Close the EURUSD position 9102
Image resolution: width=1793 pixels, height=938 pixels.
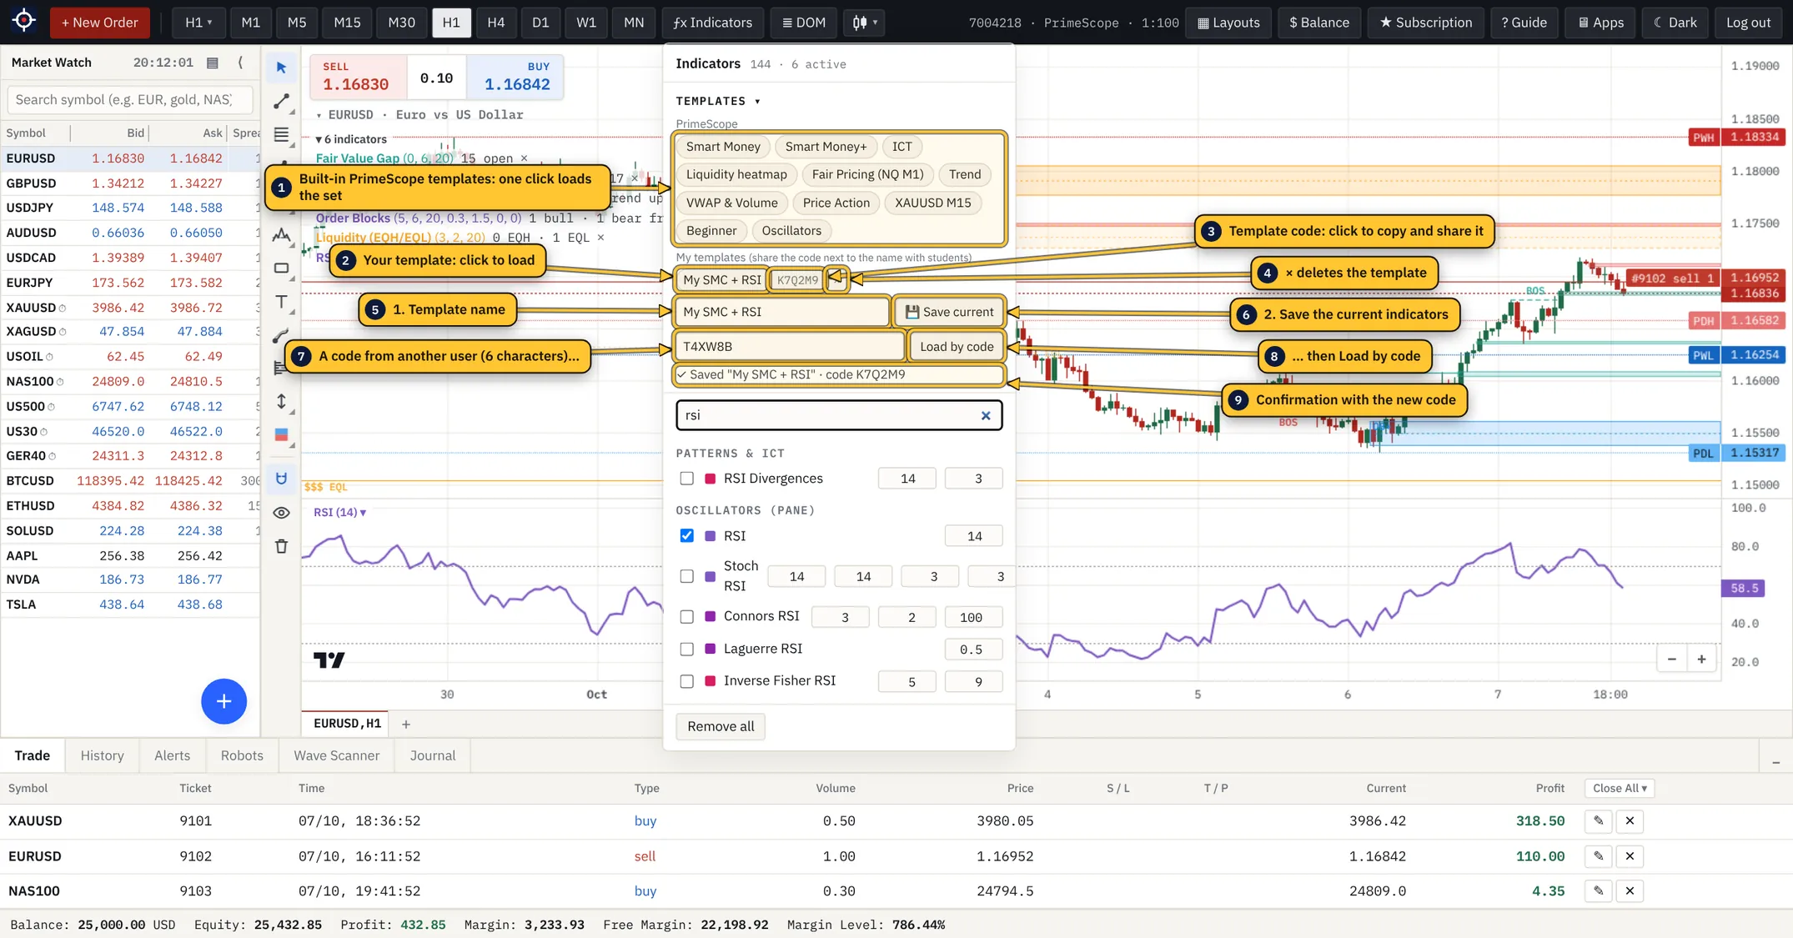[1630, 856]
